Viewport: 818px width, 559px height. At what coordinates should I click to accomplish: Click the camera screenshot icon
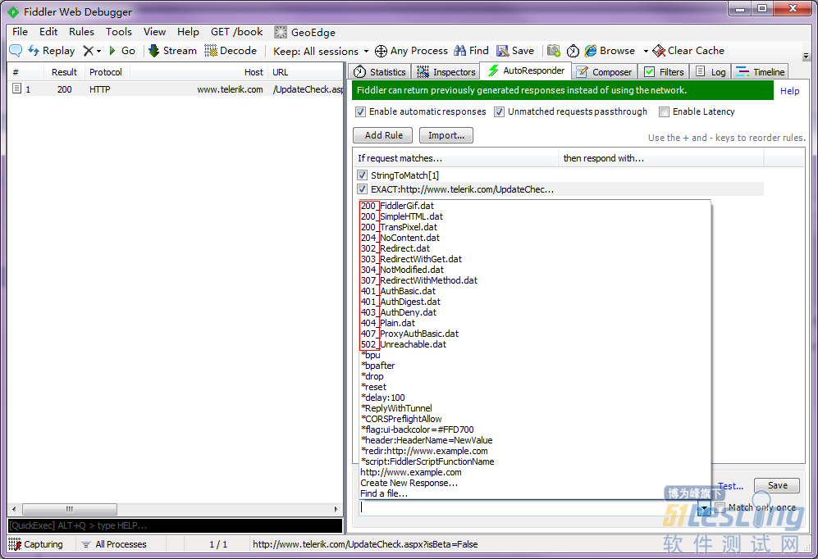[x=554, y=51]
